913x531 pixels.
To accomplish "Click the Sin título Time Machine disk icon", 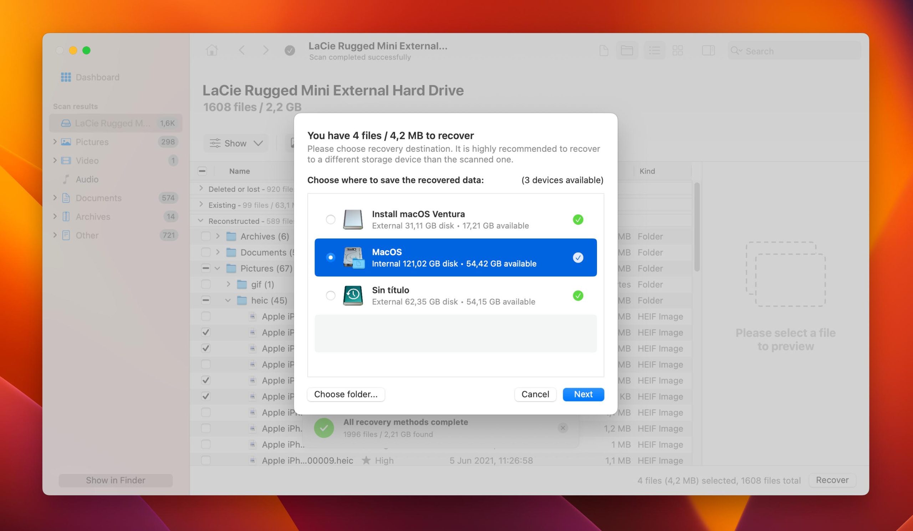I will pyautogui.click(x=353, y=295).
